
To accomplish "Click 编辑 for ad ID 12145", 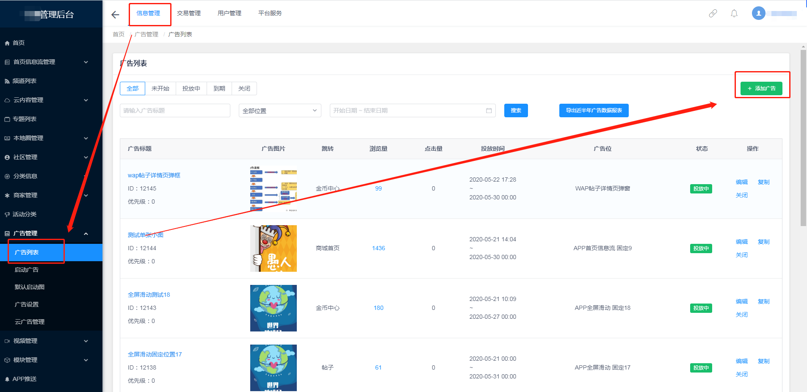I will [x=742, y=182].
